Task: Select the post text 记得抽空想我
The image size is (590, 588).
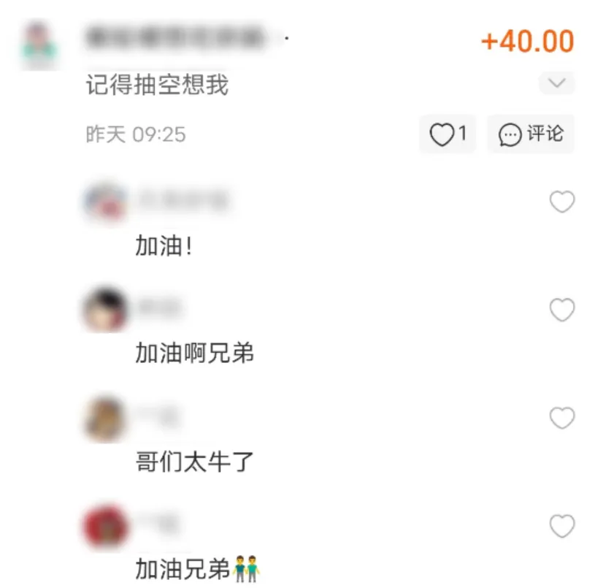Action: click(157, 85)
